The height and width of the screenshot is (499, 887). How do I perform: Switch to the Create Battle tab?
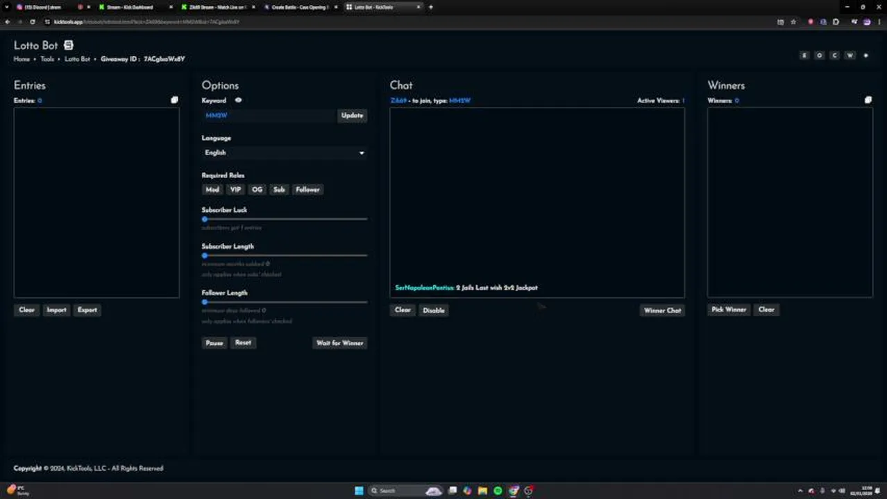pos(301,7)
